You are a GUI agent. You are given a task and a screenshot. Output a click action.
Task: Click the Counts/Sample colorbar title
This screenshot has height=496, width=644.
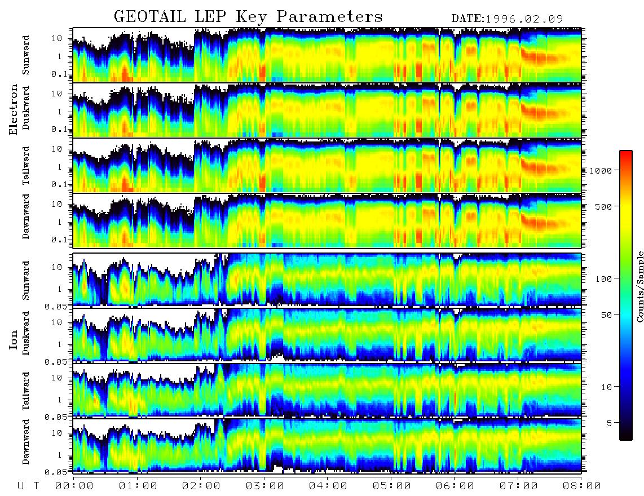coord(639,287)
